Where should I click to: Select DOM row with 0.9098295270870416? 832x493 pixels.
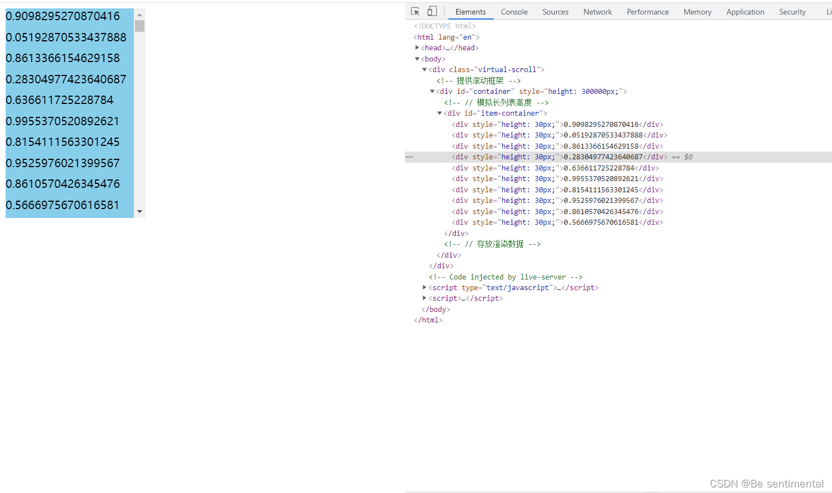point(557,124)
